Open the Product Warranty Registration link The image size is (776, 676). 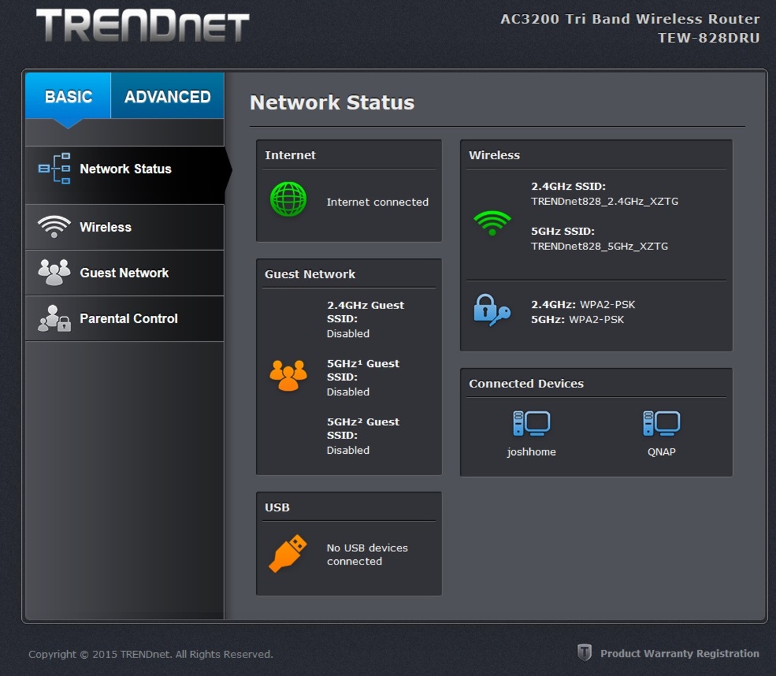point(679,653)
